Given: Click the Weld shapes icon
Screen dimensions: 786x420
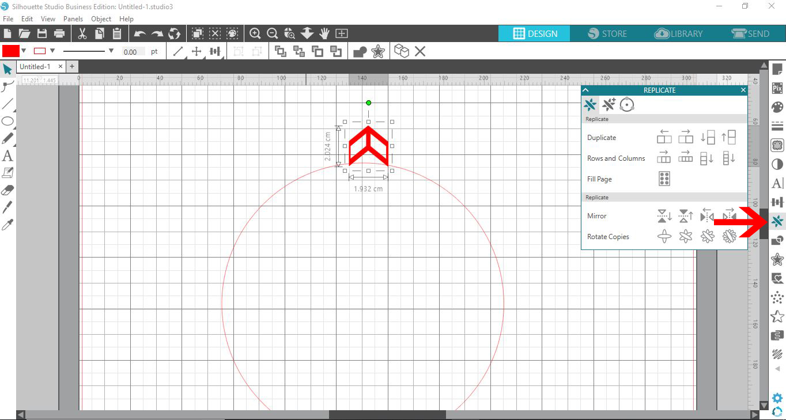Looking at the screenshot, I should click(x=360, y=52).
